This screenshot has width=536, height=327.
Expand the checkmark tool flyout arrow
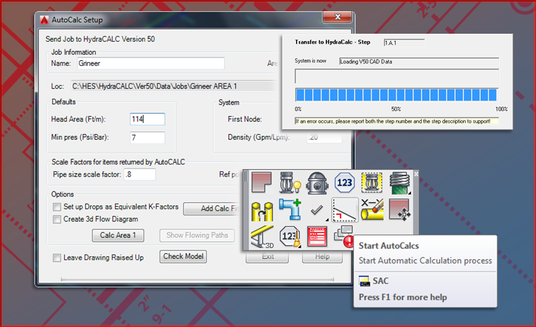pyautogui.click(x=326, y=219)
